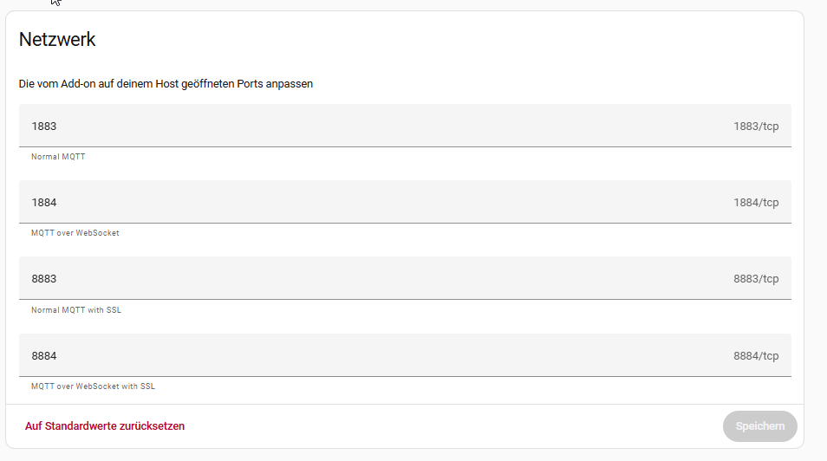Click the 1883/tcp suffix label
This screenshot has width=827, height=461.
(x=756, y=127)
